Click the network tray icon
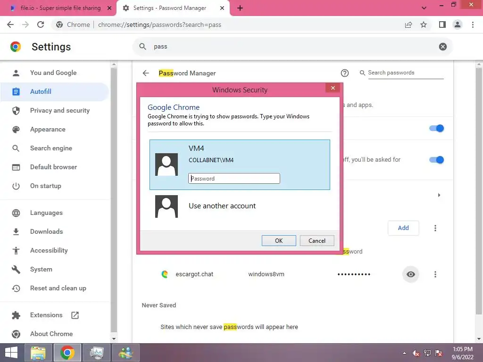The height and width of the screenshot is (362, 483). tap(427, 353)
